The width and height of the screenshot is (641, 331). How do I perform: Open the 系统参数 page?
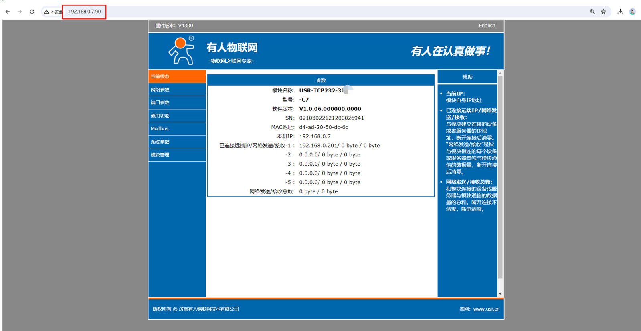click(x=177, y=142)
